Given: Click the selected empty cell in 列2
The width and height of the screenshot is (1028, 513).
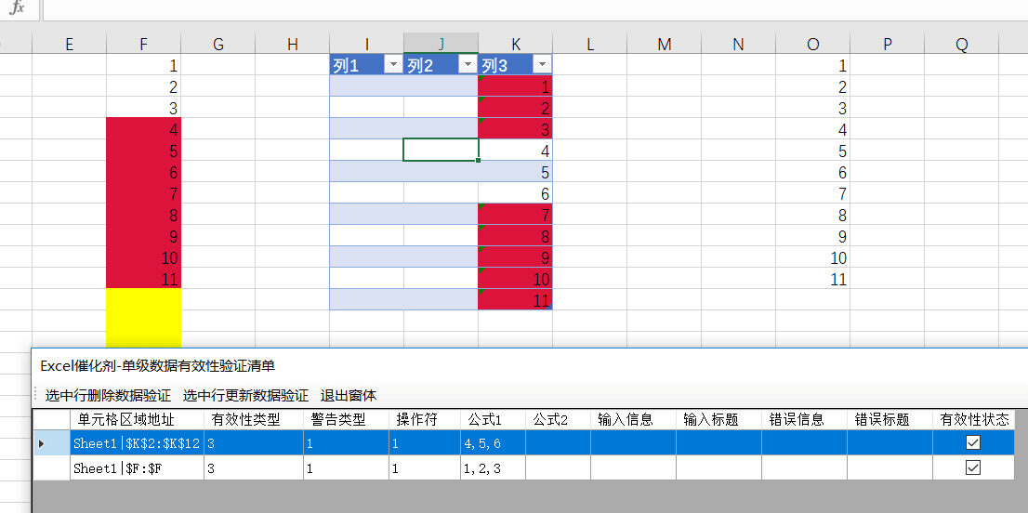Looking at the screenshot, I should tap(442, 150).
